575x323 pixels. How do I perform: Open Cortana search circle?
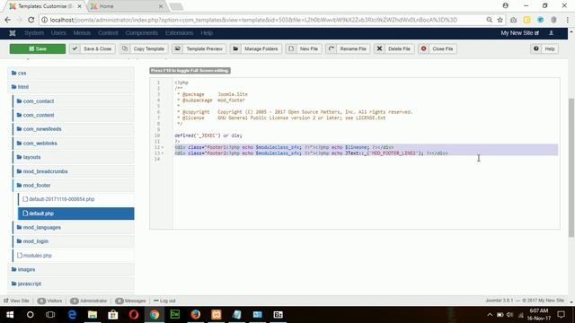30,315
